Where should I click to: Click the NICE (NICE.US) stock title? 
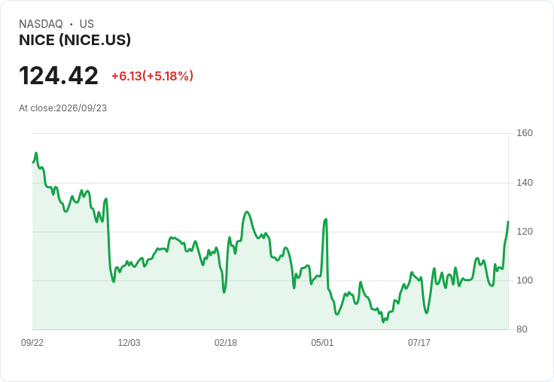75,40
